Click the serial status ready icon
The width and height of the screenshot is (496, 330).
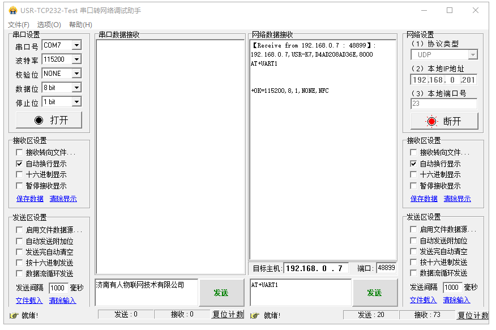click(14, 315)
